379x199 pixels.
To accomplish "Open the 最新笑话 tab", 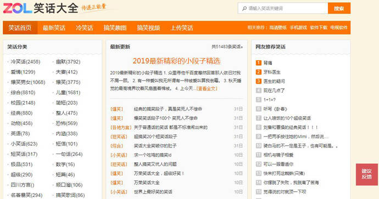I will [x=54, y=28].
